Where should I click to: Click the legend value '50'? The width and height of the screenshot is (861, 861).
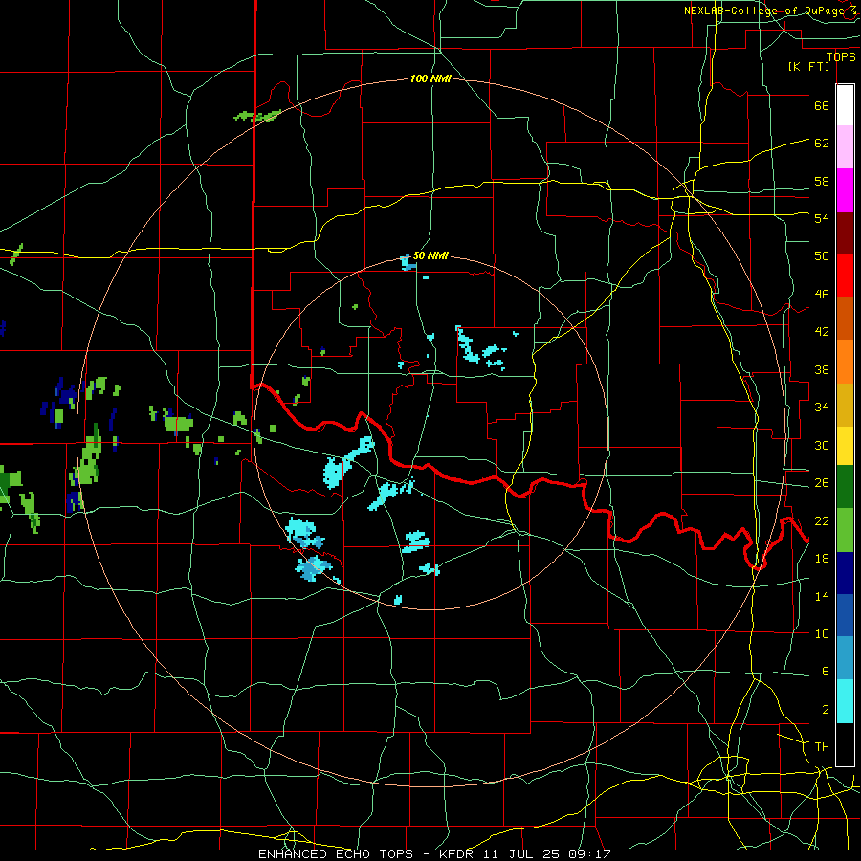[x=822, y=255]
